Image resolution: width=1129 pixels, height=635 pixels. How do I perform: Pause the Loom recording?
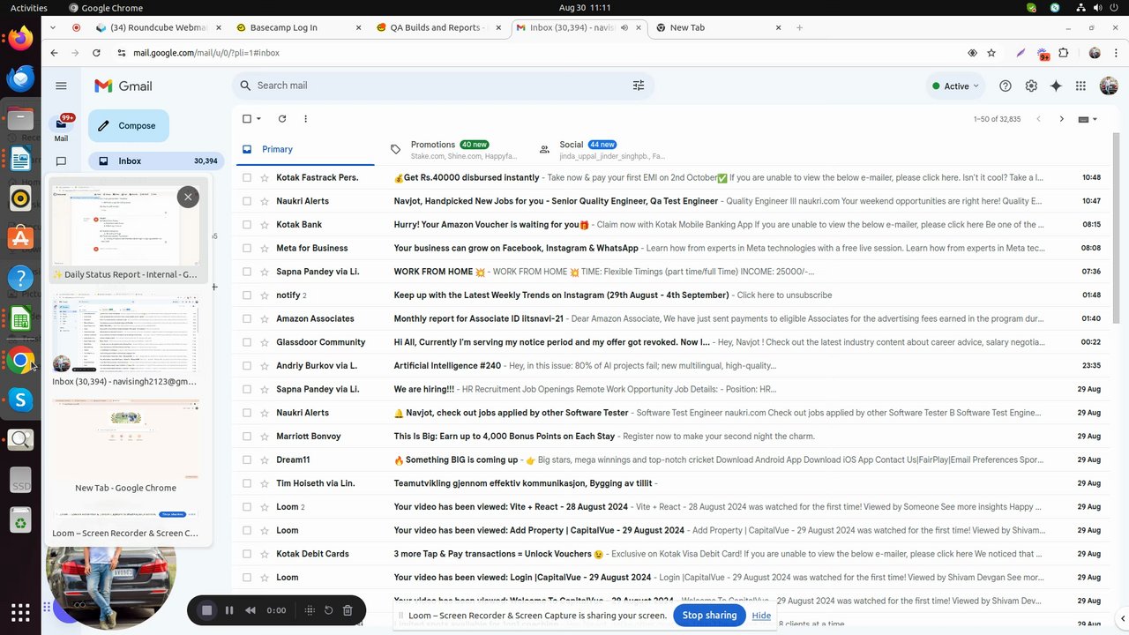(229, 610)
